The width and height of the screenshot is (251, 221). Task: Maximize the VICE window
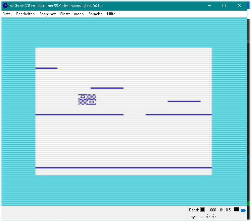[x=224, y=5]
